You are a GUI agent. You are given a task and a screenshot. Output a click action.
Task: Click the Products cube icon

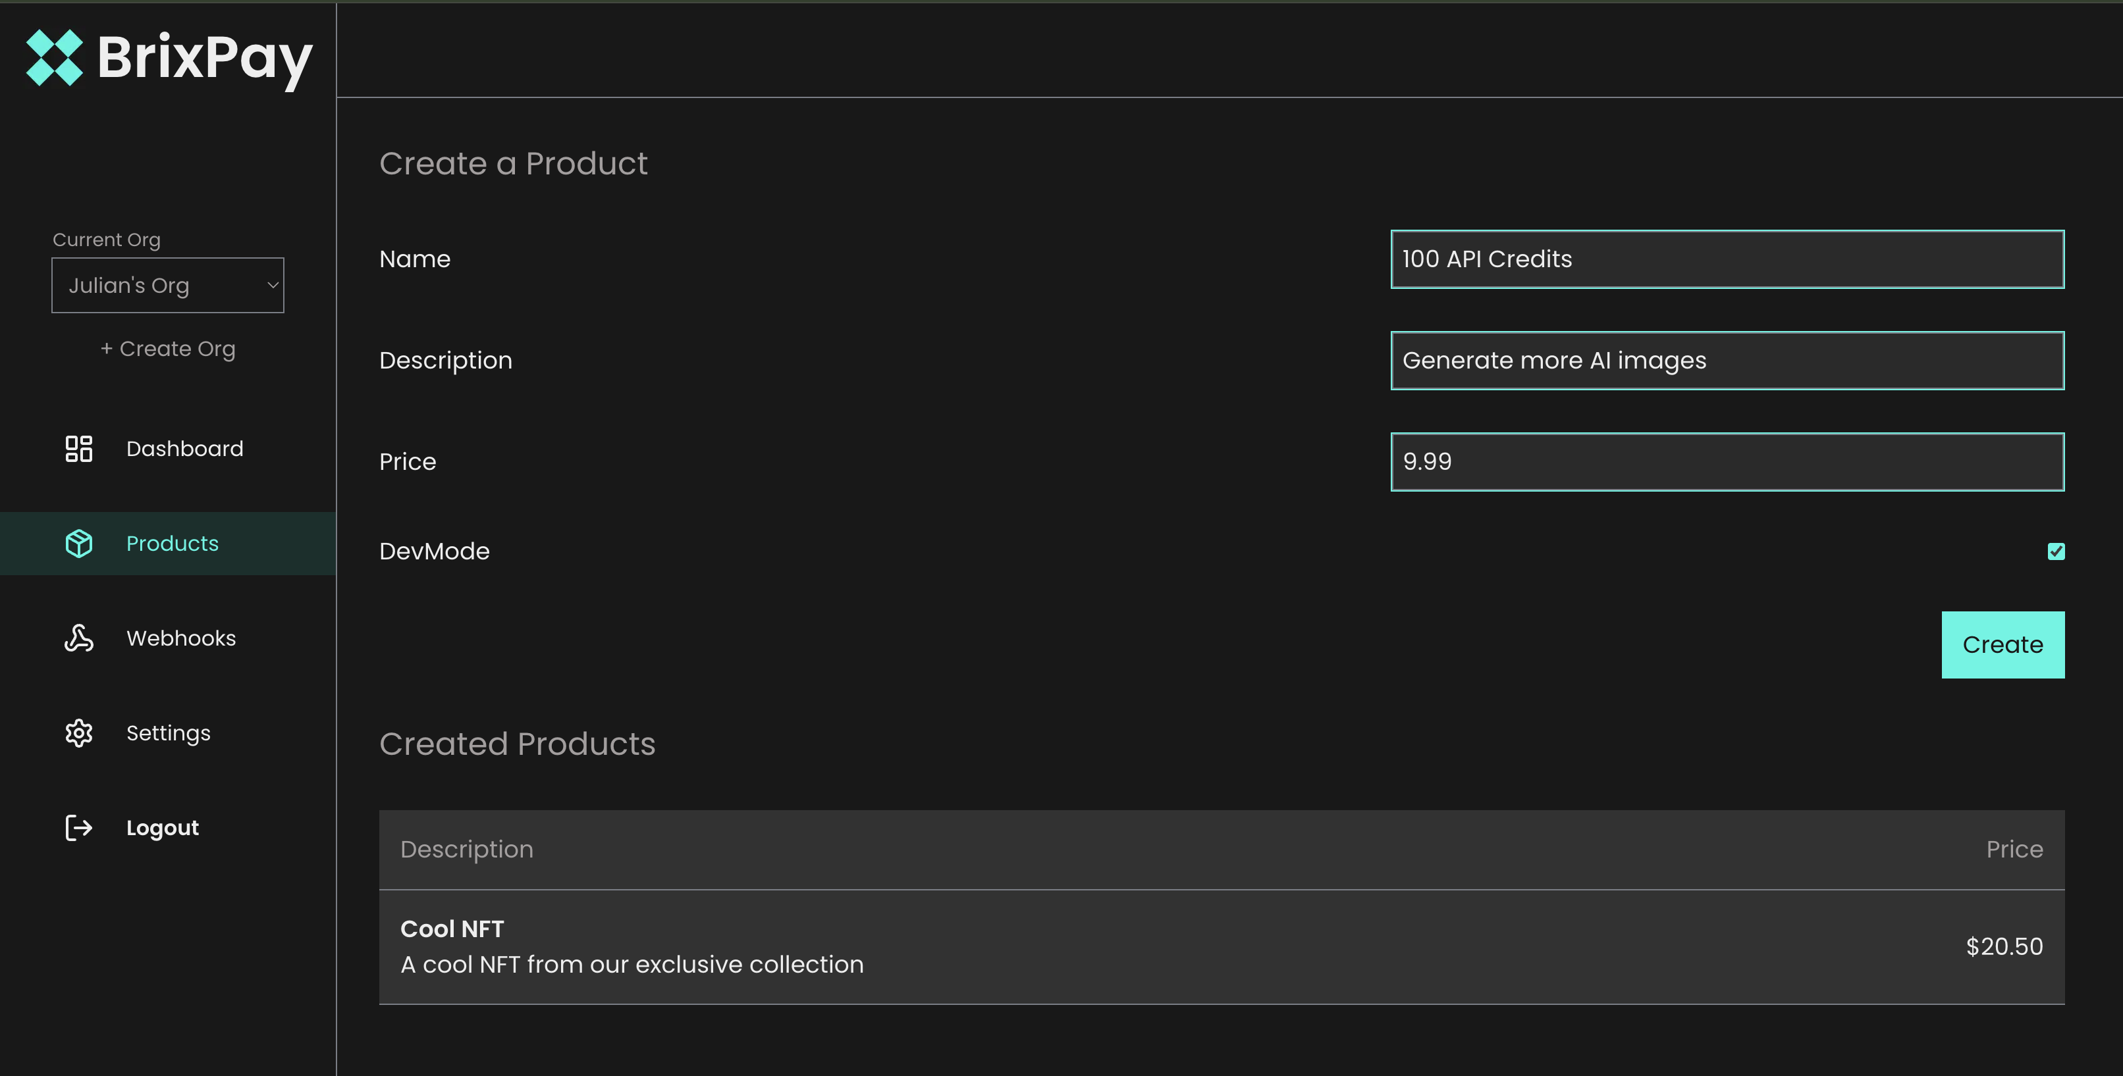[79, 544]
